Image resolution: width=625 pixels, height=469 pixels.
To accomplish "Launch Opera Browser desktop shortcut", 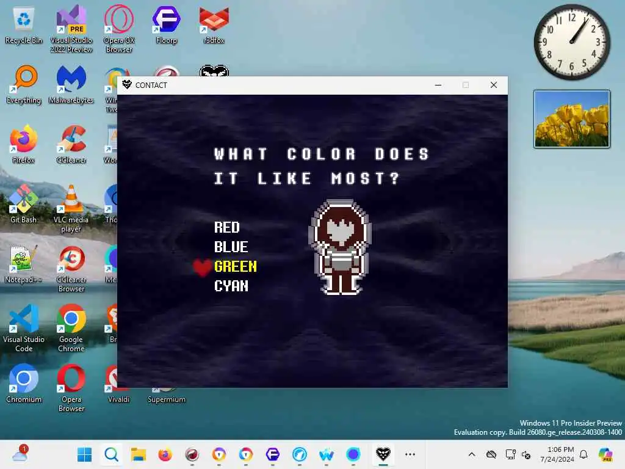I will pyautogui.click(x=71, y=388).
